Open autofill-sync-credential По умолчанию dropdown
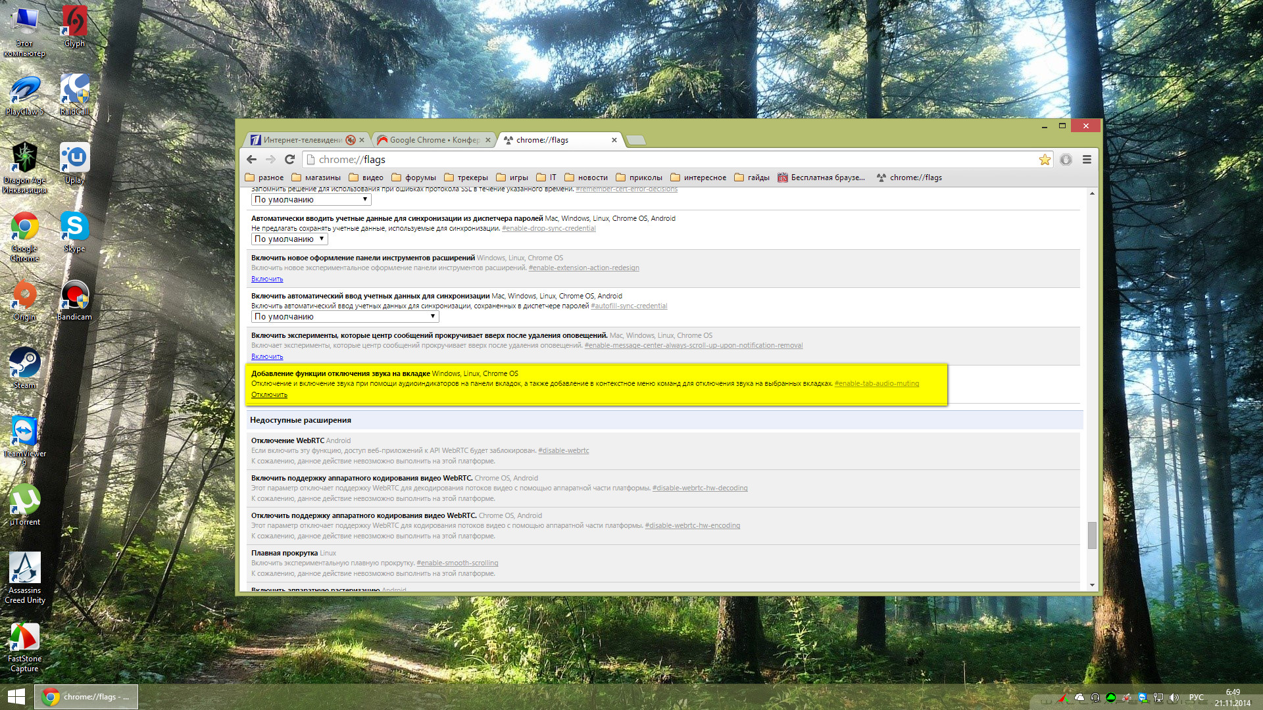 click(345, 317)
